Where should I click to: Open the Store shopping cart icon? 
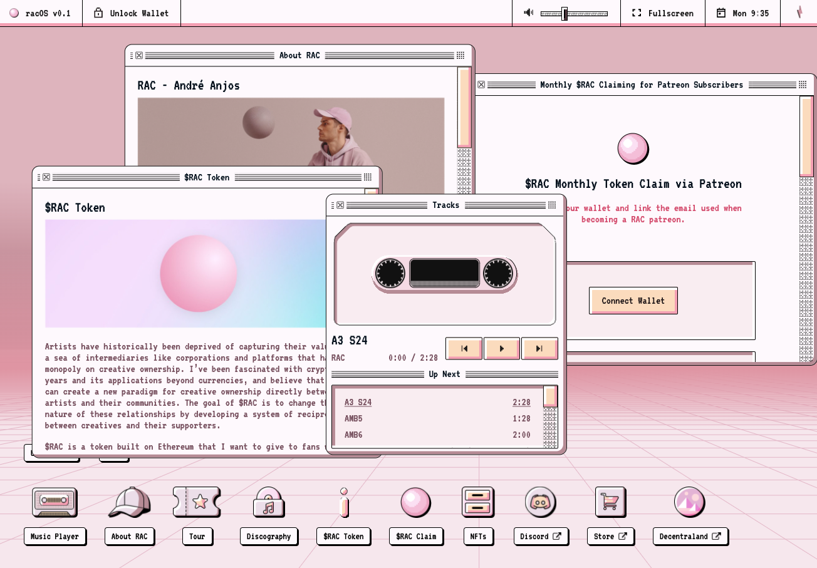610,502
